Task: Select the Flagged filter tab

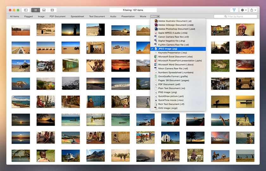Action: coord(28,16)
